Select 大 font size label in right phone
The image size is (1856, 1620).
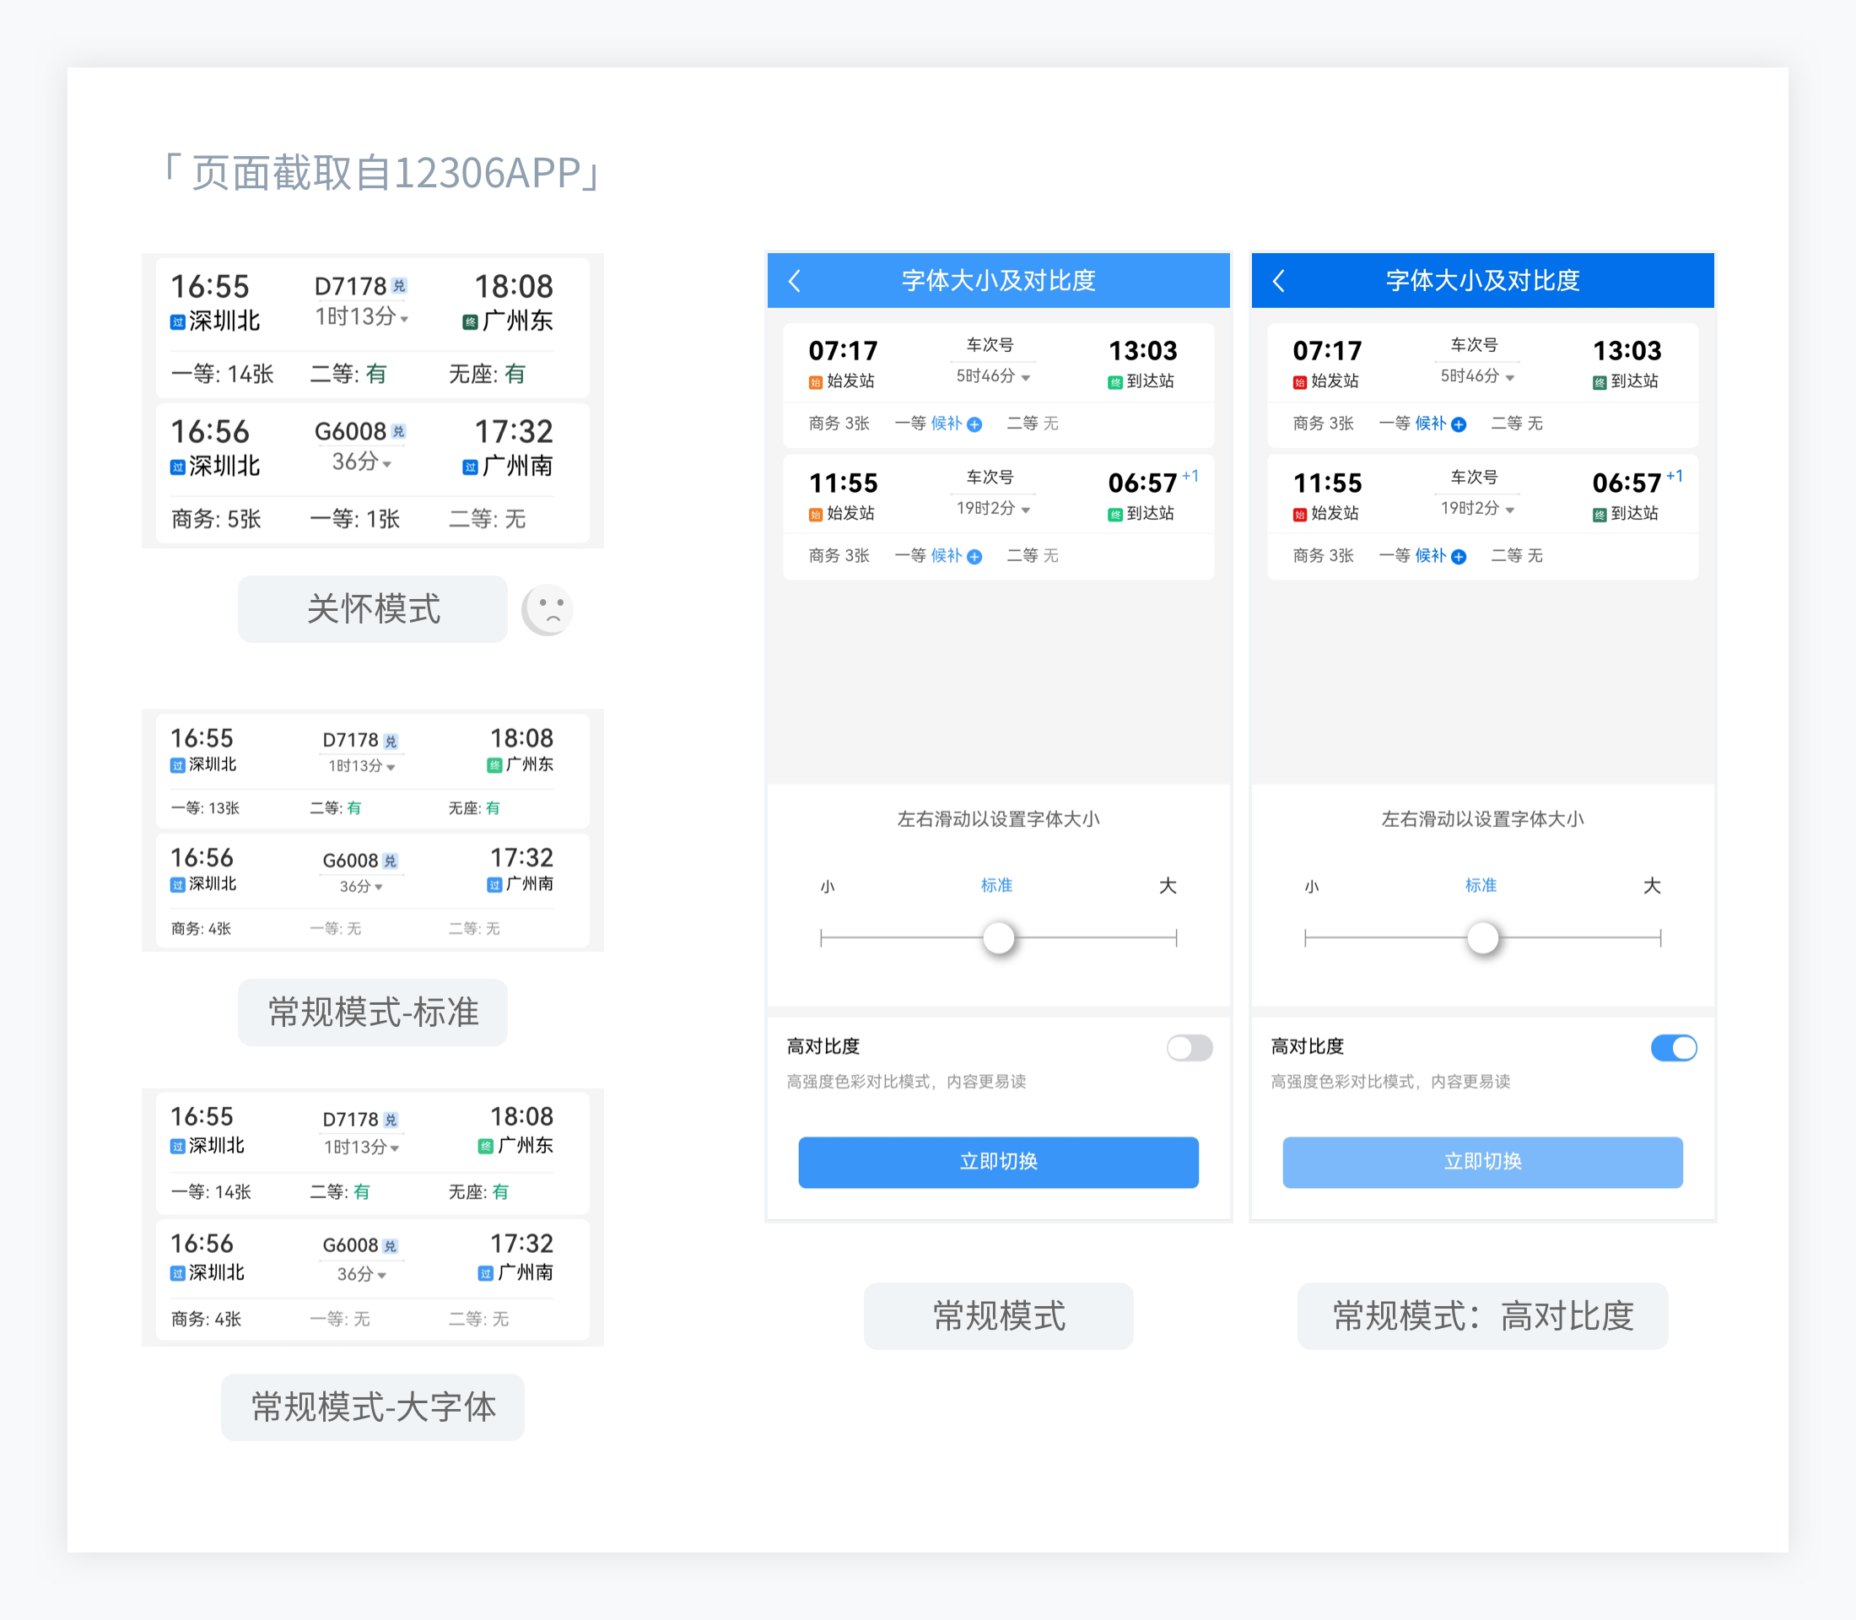point(1651,885)
